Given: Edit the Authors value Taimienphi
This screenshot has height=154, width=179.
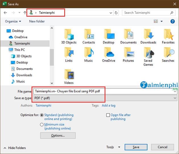Looking at the screenshot, I should pyautogui.click(x=43, y=105).
